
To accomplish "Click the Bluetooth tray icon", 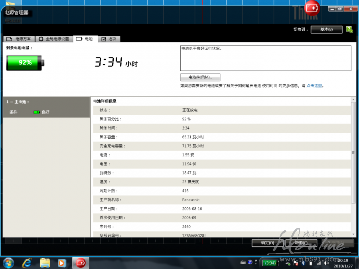I will [x=302, y=263].
